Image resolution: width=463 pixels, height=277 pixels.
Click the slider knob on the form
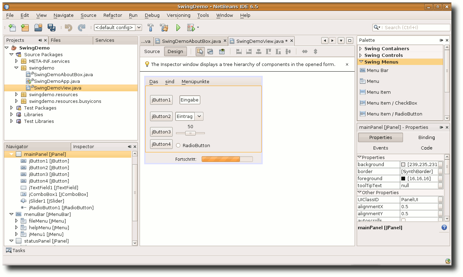190,133
